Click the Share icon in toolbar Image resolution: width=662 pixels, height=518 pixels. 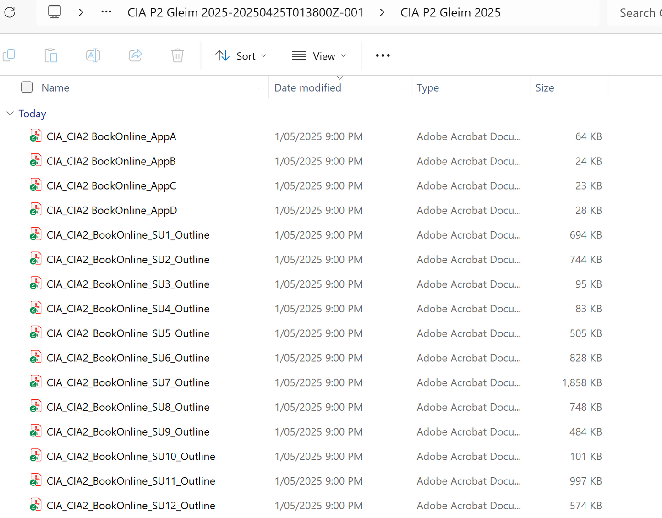135,55
